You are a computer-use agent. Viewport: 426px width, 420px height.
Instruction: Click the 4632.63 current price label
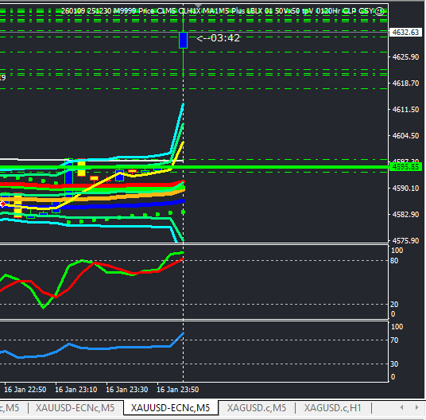click(x=405, y=33)
